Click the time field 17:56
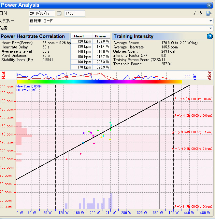215x219 pixels. [x=75, y=13]
